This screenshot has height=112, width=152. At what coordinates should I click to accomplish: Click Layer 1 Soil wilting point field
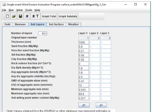point(84,98)
